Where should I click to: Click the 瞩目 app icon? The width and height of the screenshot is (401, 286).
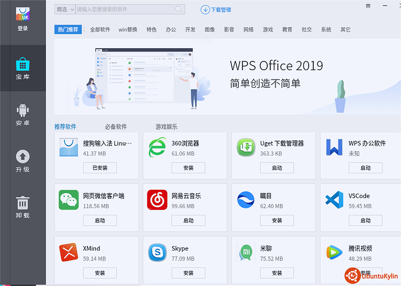pyautogui.click(x=246, y=200)
